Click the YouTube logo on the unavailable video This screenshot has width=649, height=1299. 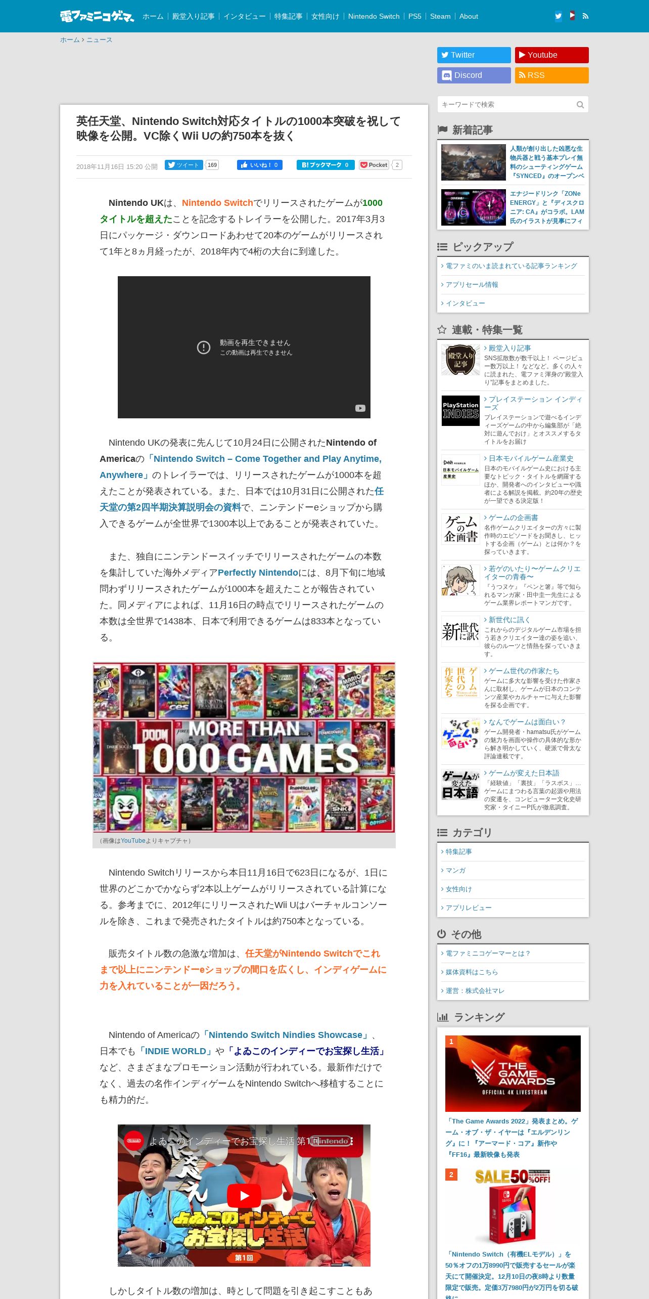point(360,408)
